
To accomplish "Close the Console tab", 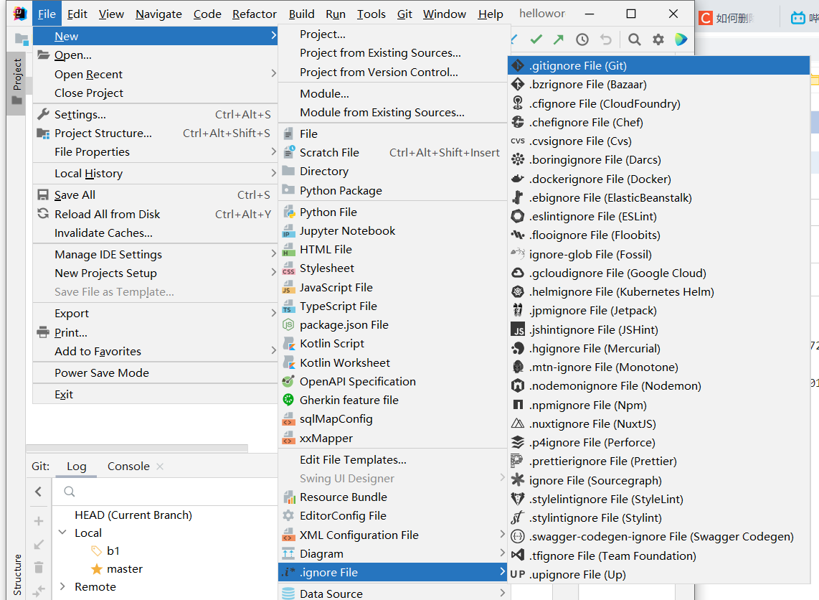I will point(160,467).
